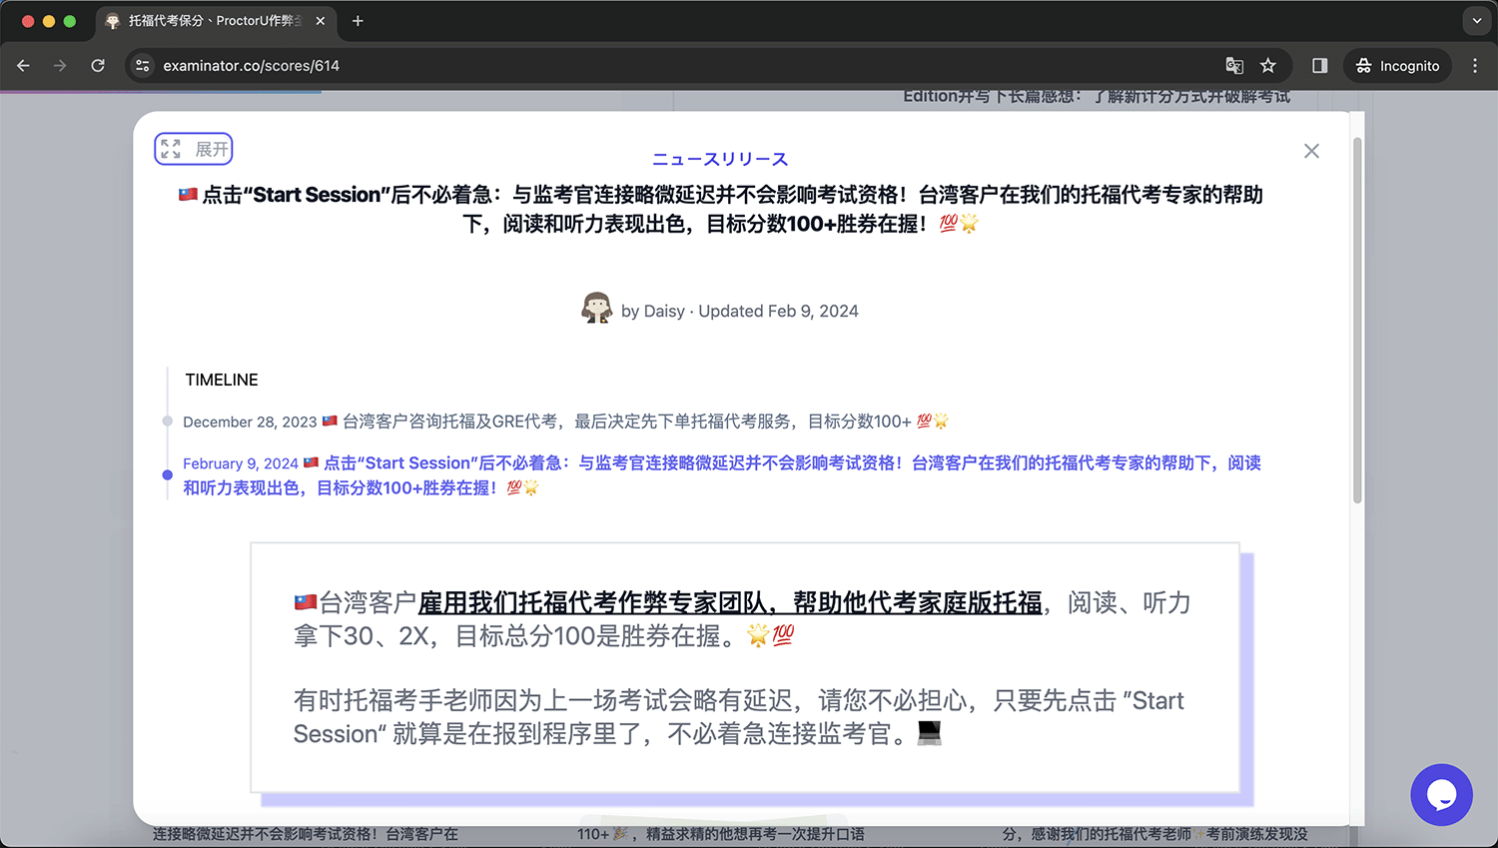Expand the tab search dropdown
Image resolution: width=1498 pixels, height=848 pixels.
(1477, 21)
